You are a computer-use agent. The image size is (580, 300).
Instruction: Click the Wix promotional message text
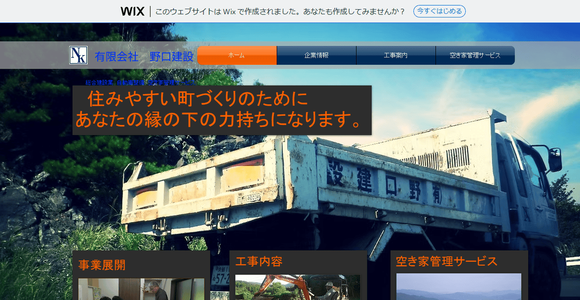click(280, 11)
